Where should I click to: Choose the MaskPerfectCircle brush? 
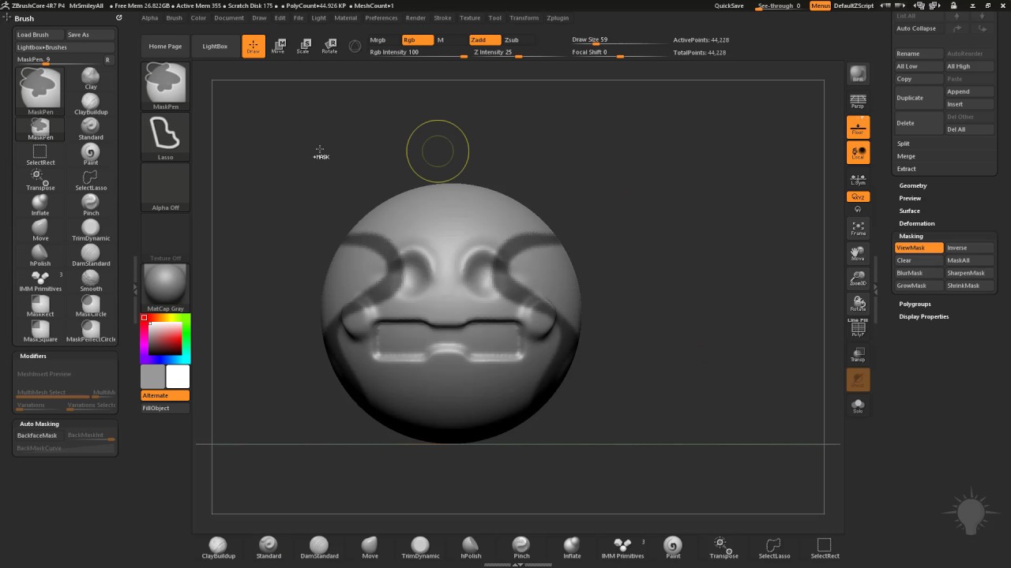coord(91,331)
